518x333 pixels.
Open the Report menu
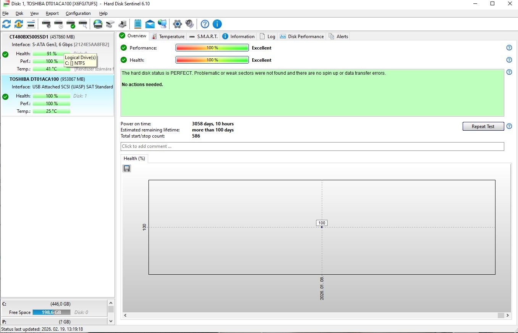point(52,13)
